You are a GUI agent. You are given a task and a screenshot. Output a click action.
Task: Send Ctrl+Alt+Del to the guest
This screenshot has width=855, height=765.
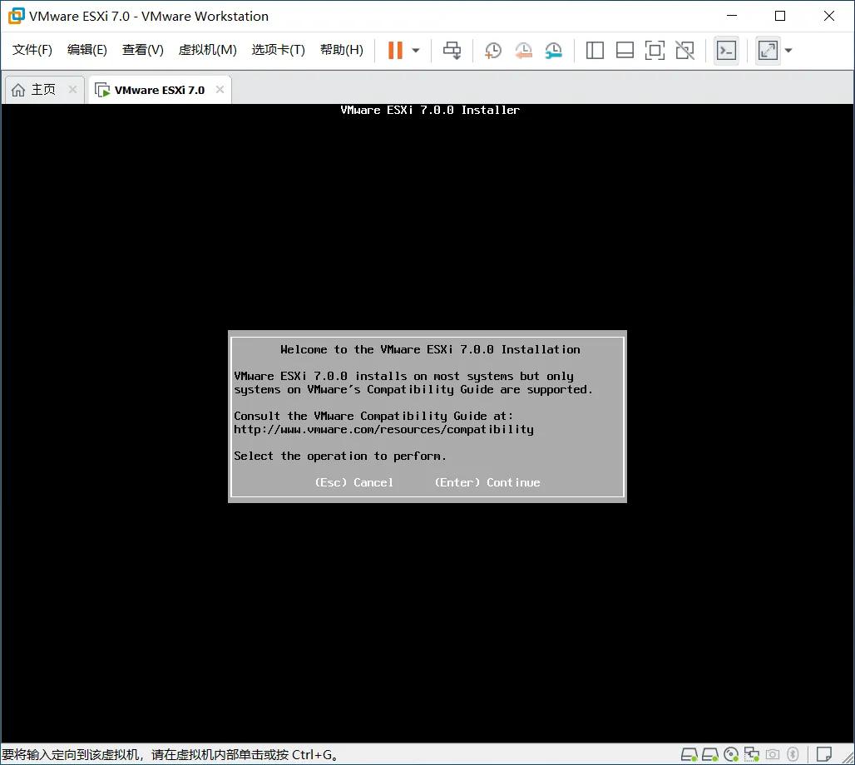tap(452, 50)
